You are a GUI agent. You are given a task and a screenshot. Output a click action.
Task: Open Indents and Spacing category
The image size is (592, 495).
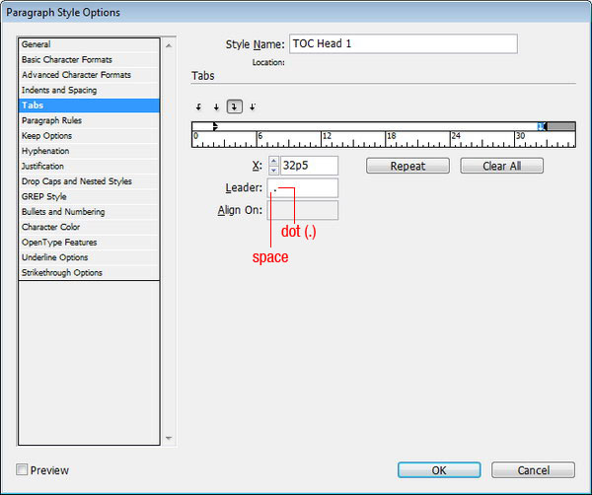[89, 90]
